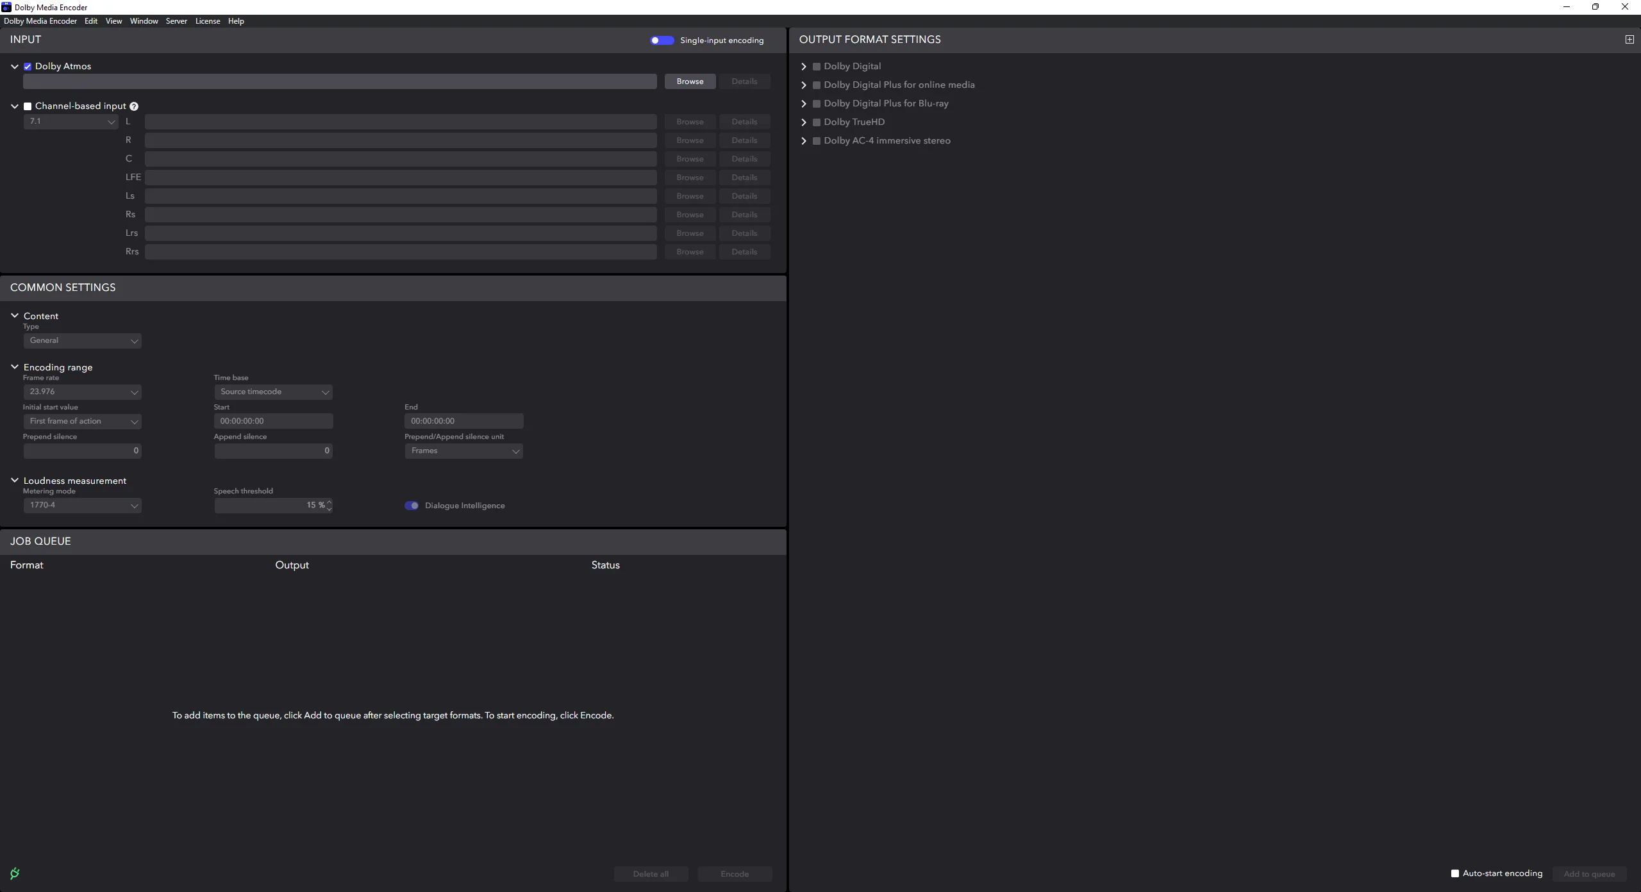Image resolution: width=1641 pixels, height=892 pixels.
Task: Click the encoding range Start timecode field
Action: coord(273,421)
